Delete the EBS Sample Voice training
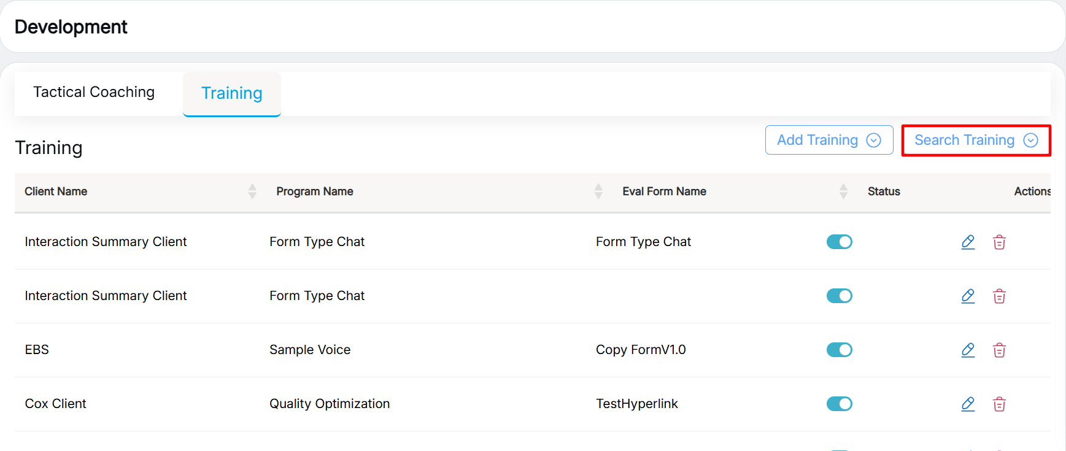 coord(999,350)
